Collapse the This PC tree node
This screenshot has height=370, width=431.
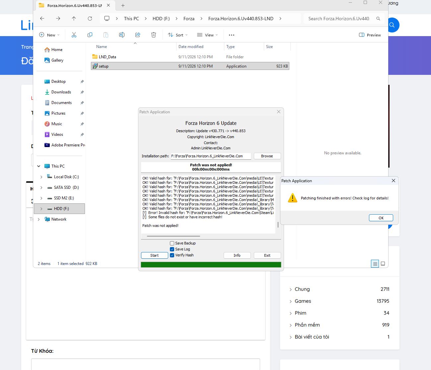[39, 166]
